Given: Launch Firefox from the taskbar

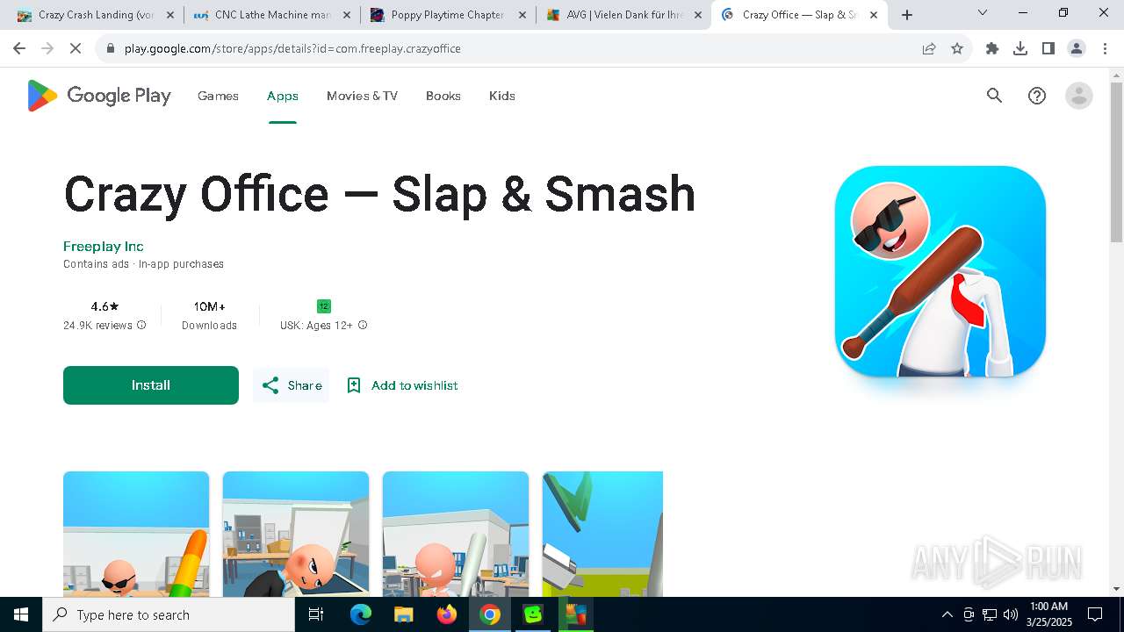Looking at the screenshot, I should [446, 614].
